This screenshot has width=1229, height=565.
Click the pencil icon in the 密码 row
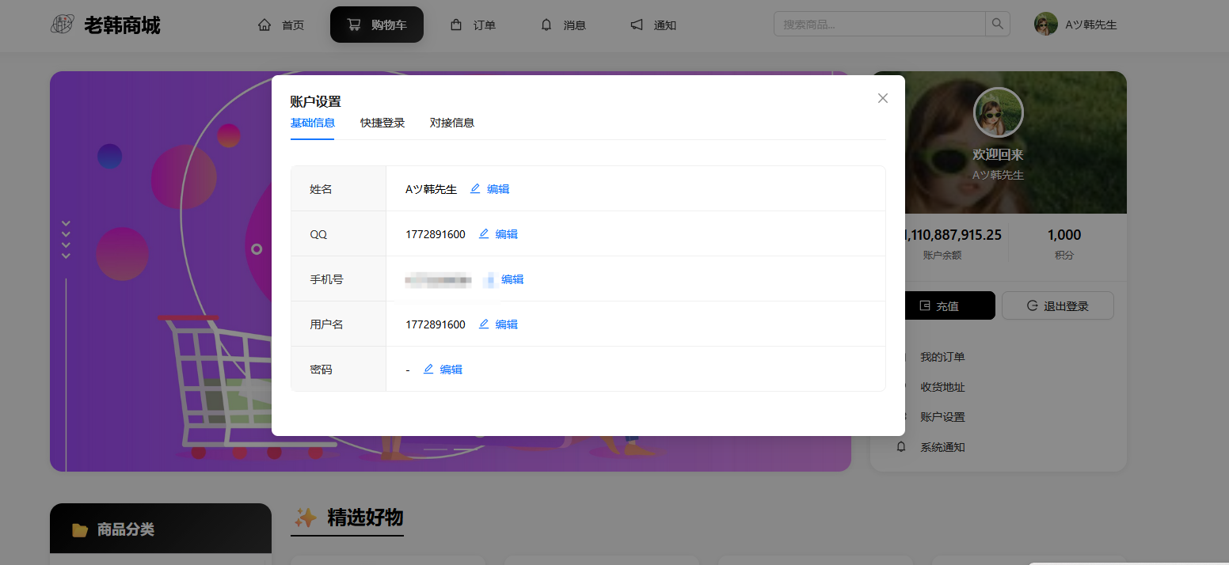[x=428, y=370]
